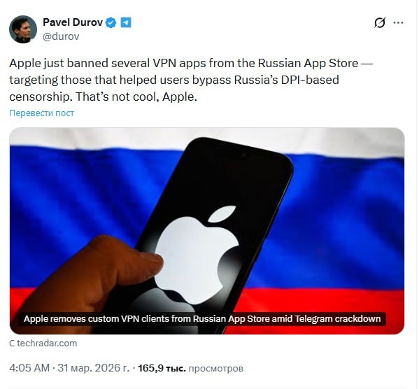419x389 pixels.
Task: Click 'Перевести пост' translate link
Action: pyautogui.click(x=41, y=113)
